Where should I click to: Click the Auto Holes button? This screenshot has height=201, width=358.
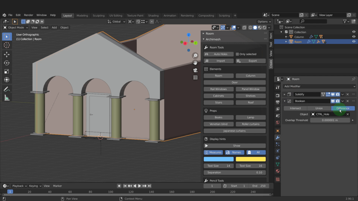point(219,54)
